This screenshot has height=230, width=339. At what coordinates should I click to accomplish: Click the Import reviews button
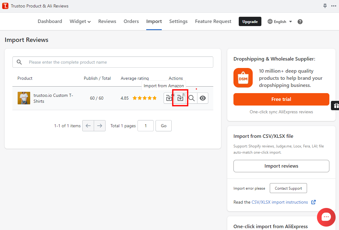coord(281,166)
